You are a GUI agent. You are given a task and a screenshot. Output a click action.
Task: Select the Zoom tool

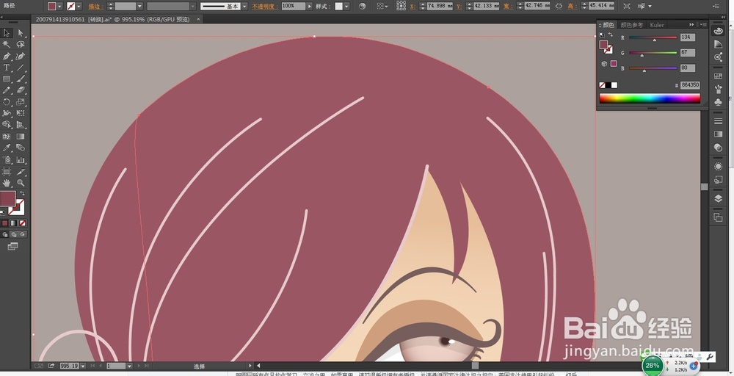pos(21,183)
